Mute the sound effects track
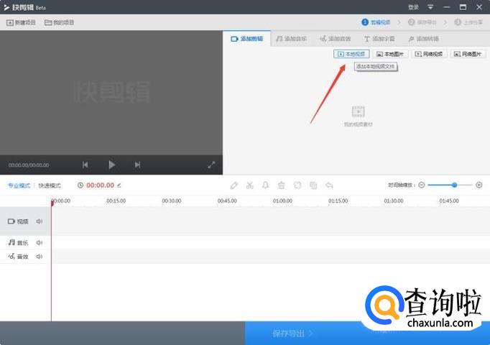This screenshot has width=490, height=345. click(x=40, y=257)
